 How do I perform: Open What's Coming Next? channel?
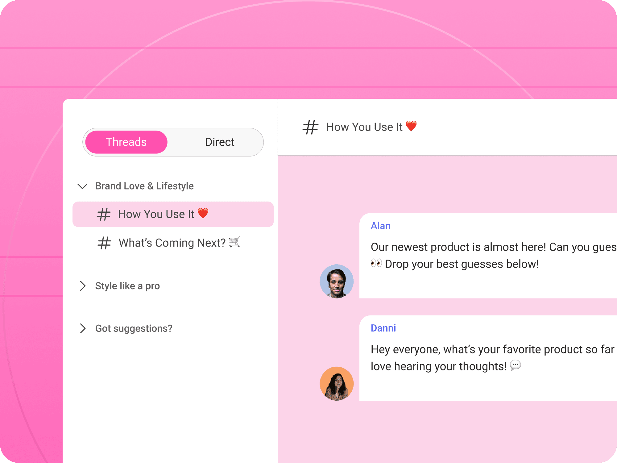coord(172,243)
